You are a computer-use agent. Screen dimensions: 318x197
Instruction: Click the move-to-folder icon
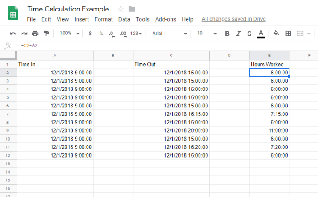pos(132,9)
